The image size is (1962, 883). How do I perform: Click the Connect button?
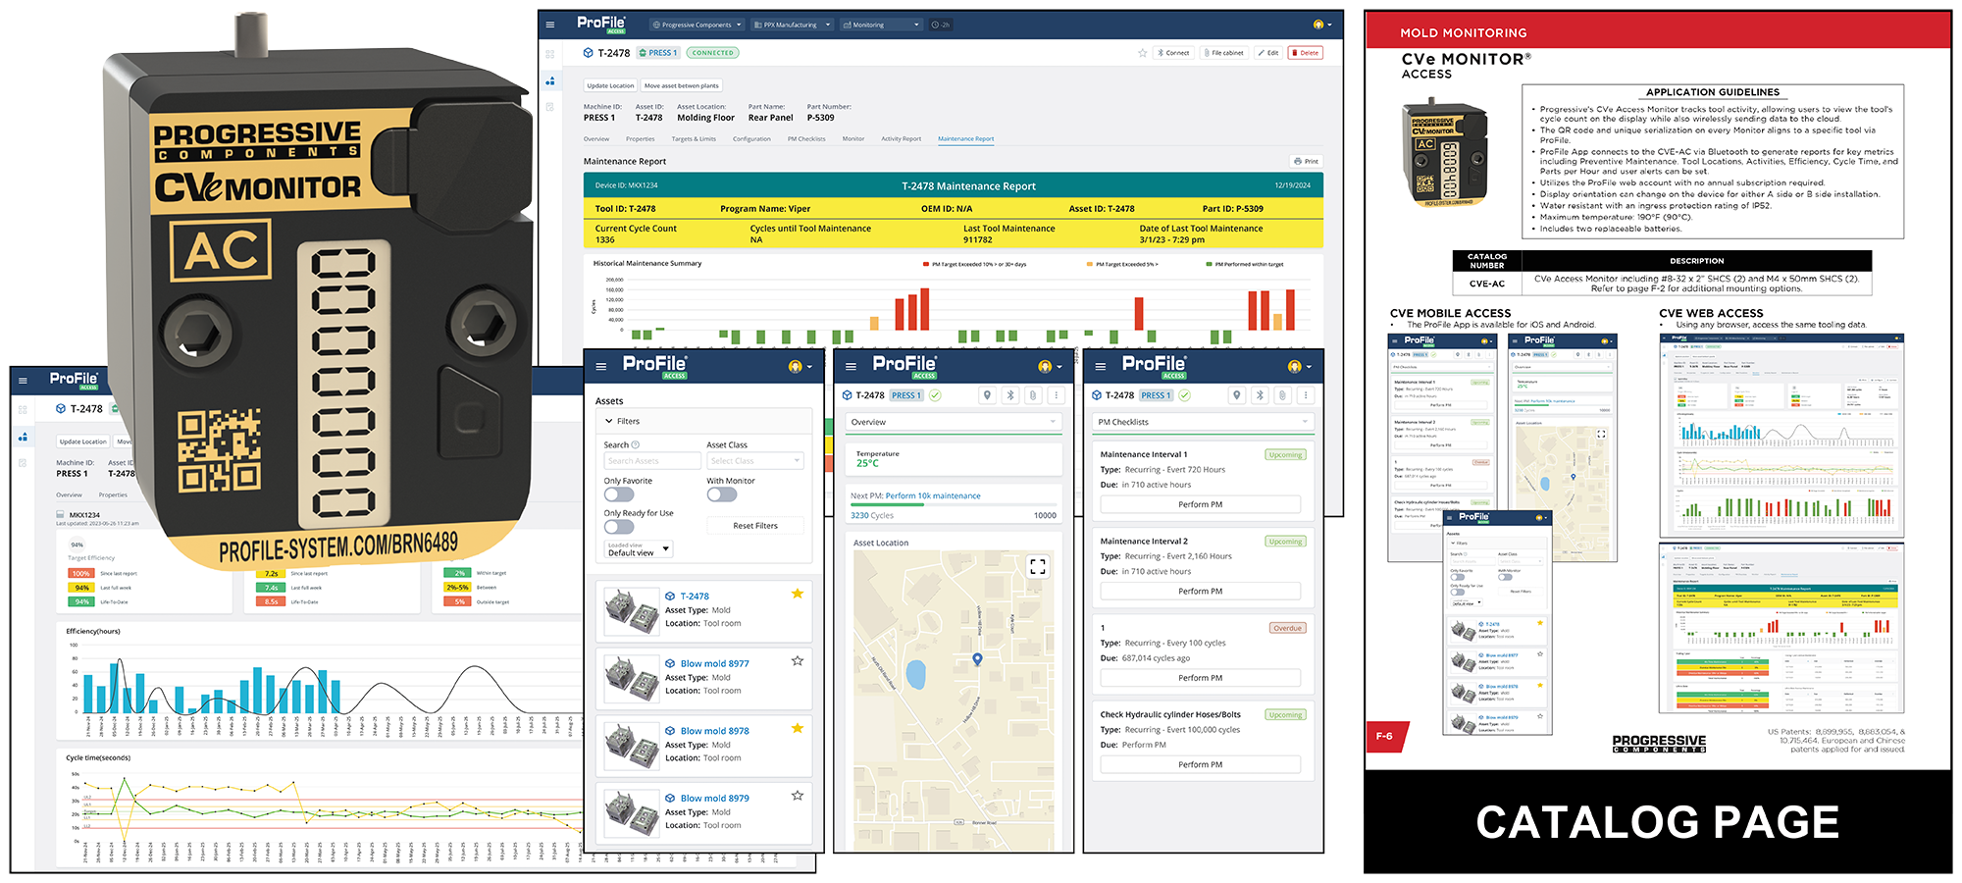[1173, 53]
